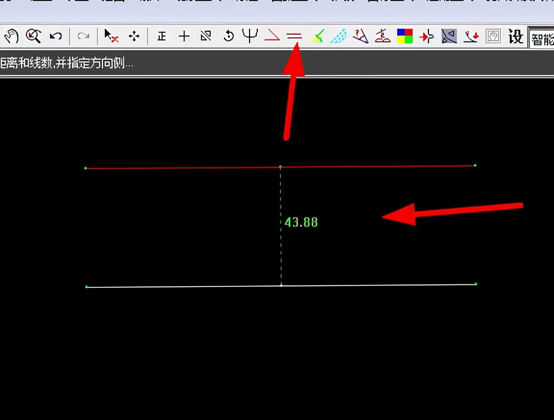Click the question-mark angle measure icon

coord(360,36)
